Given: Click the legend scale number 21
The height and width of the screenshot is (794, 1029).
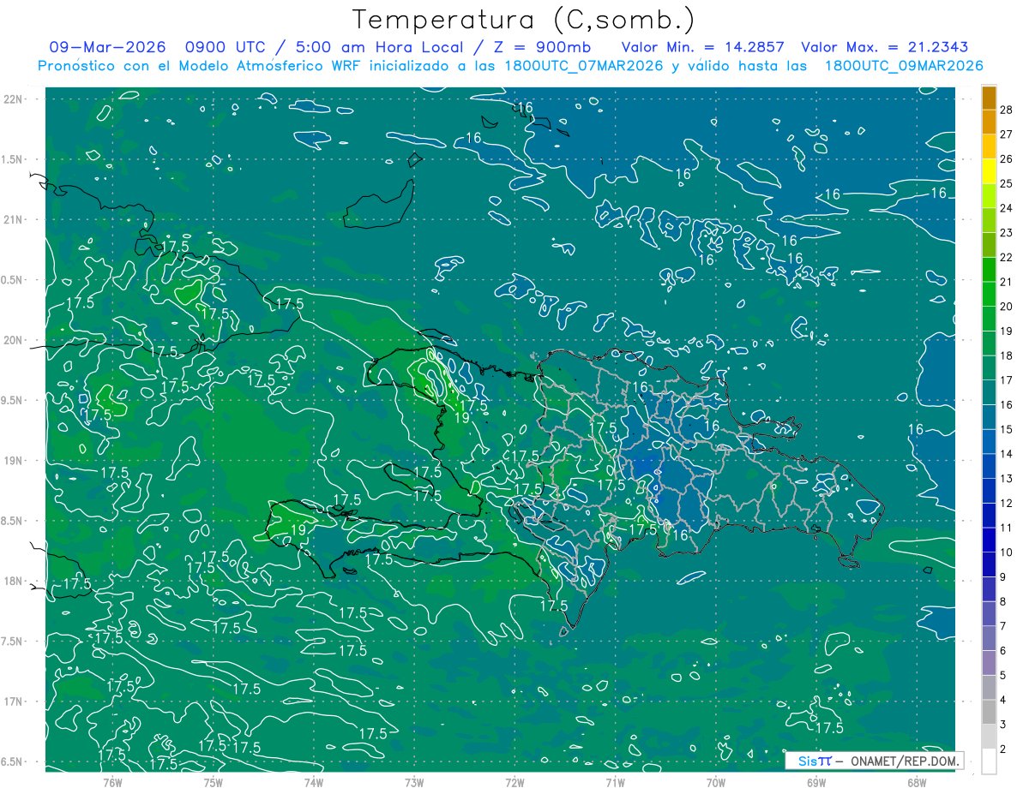Looking at the screenshot, I should click(x=1007, y=282).
